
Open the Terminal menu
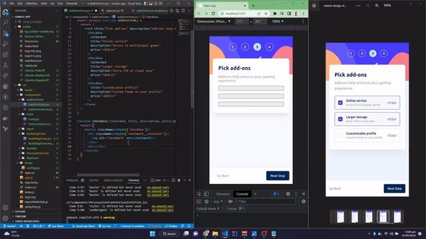point(72,3)
